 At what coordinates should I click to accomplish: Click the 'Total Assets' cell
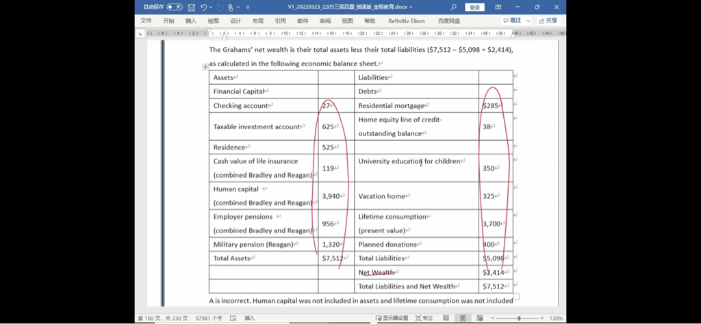[x=264, y=258]
